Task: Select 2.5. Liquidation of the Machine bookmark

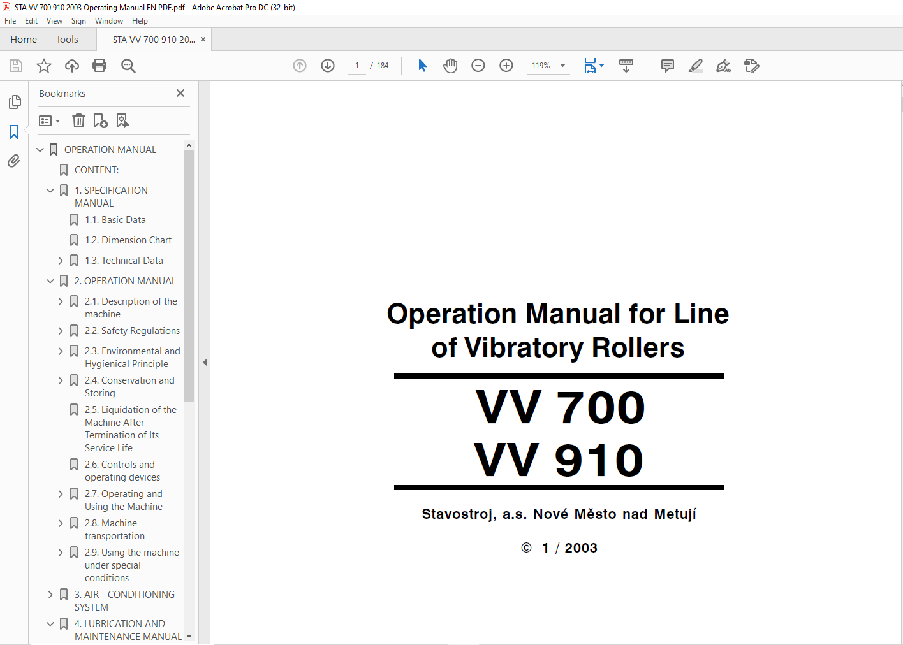Action: point(131,429)
